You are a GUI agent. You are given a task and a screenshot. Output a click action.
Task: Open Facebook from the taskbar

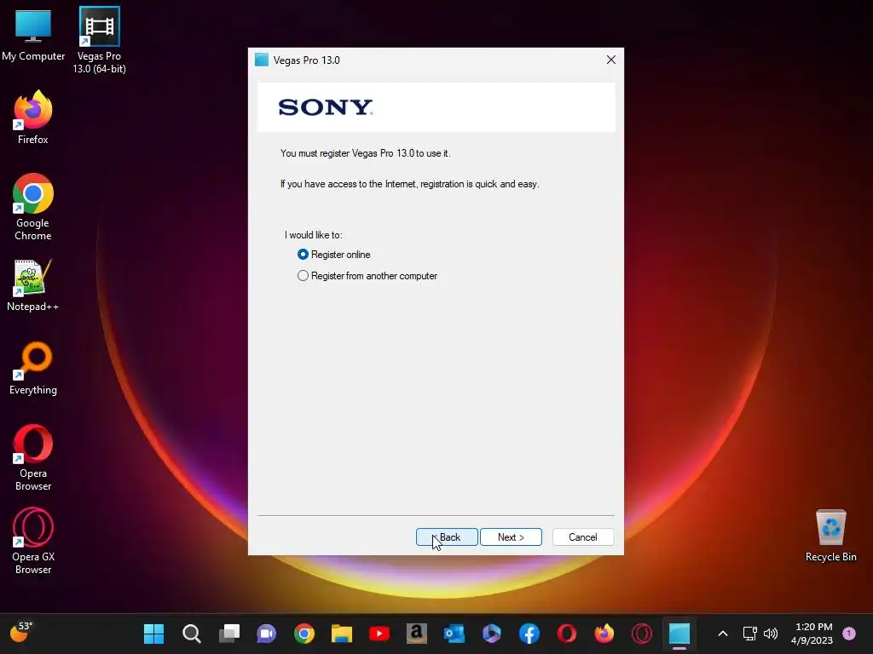coord(529,634)
